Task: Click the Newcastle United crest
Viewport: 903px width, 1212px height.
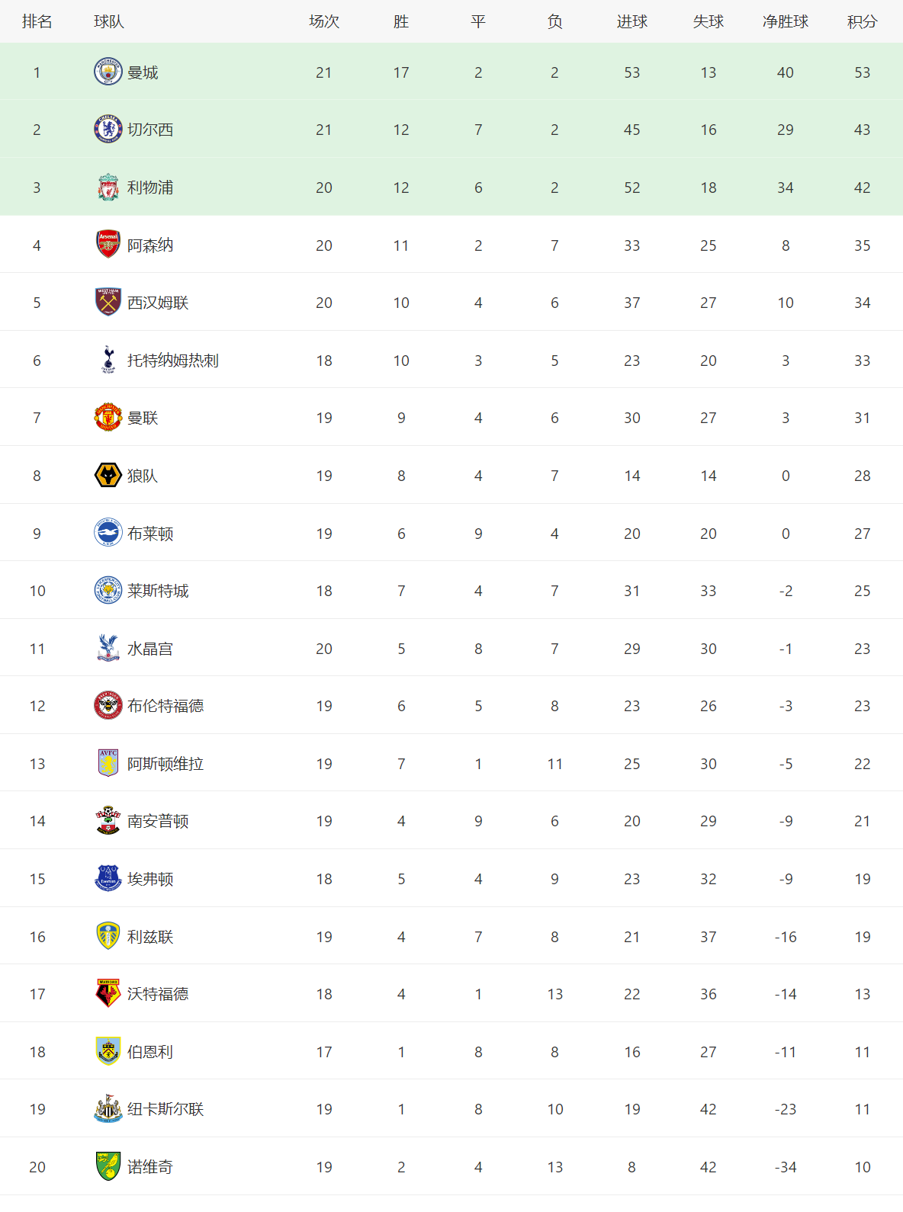Action: click(x=108, y=1109)
